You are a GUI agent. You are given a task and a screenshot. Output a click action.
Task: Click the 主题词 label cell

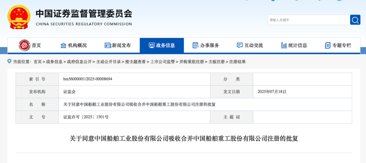click(x=231, y=117)
